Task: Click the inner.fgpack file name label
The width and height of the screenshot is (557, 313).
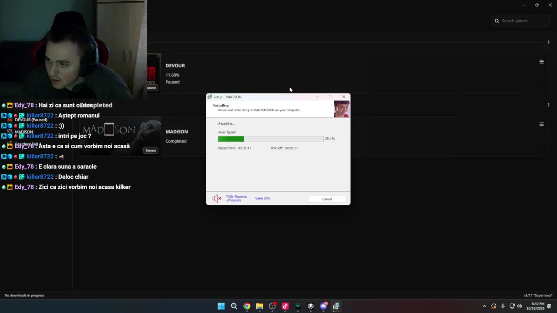Action: (x=227, y=132)
